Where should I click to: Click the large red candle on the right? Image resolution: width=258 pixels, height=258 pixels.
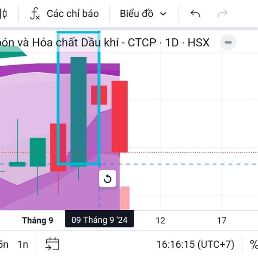[x=120, y=116]
